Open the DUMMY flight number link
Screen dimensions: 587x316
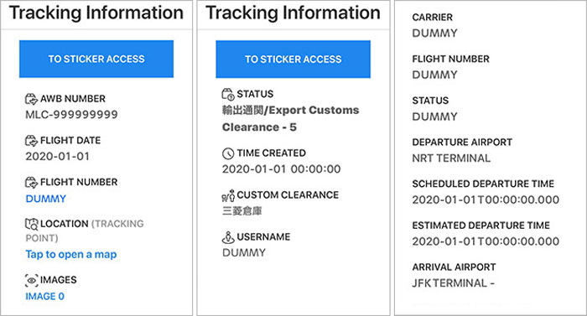coord(45,199)
